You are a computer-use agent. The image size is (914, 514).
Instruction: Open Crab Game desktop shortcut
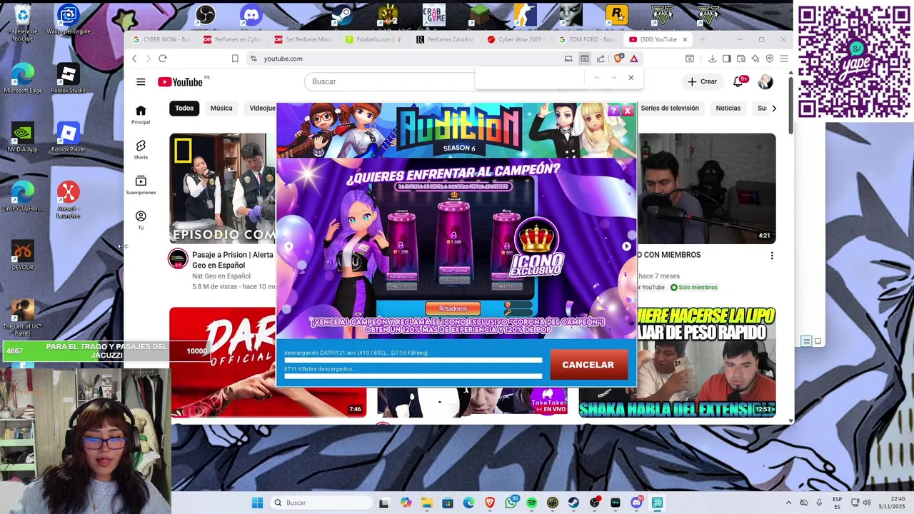point(433,14)
